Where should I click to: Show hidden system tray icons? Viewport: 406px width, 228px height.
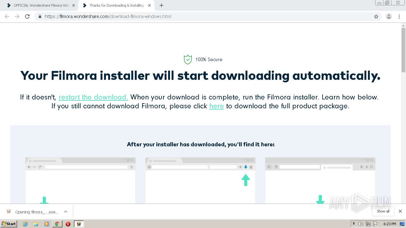354,224
